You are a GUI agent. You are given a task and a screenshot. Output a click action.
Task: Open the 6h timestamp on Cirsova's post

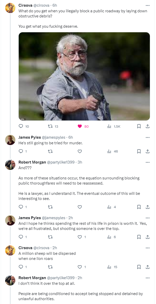(x=55, y=5)
